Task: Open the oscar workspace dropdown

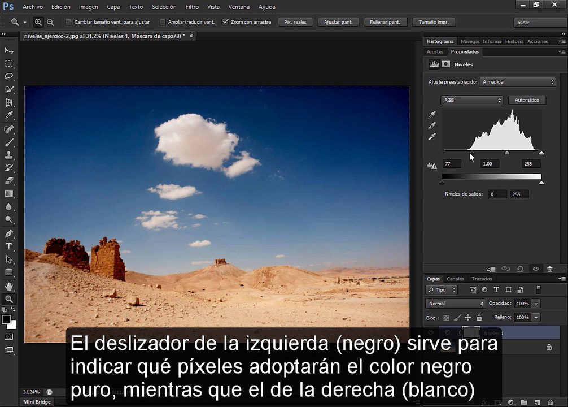Action: tap(540, 23)
